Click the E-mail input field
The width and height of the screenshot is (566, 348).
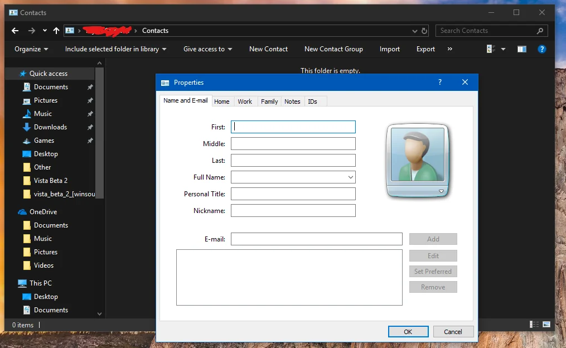316,239
